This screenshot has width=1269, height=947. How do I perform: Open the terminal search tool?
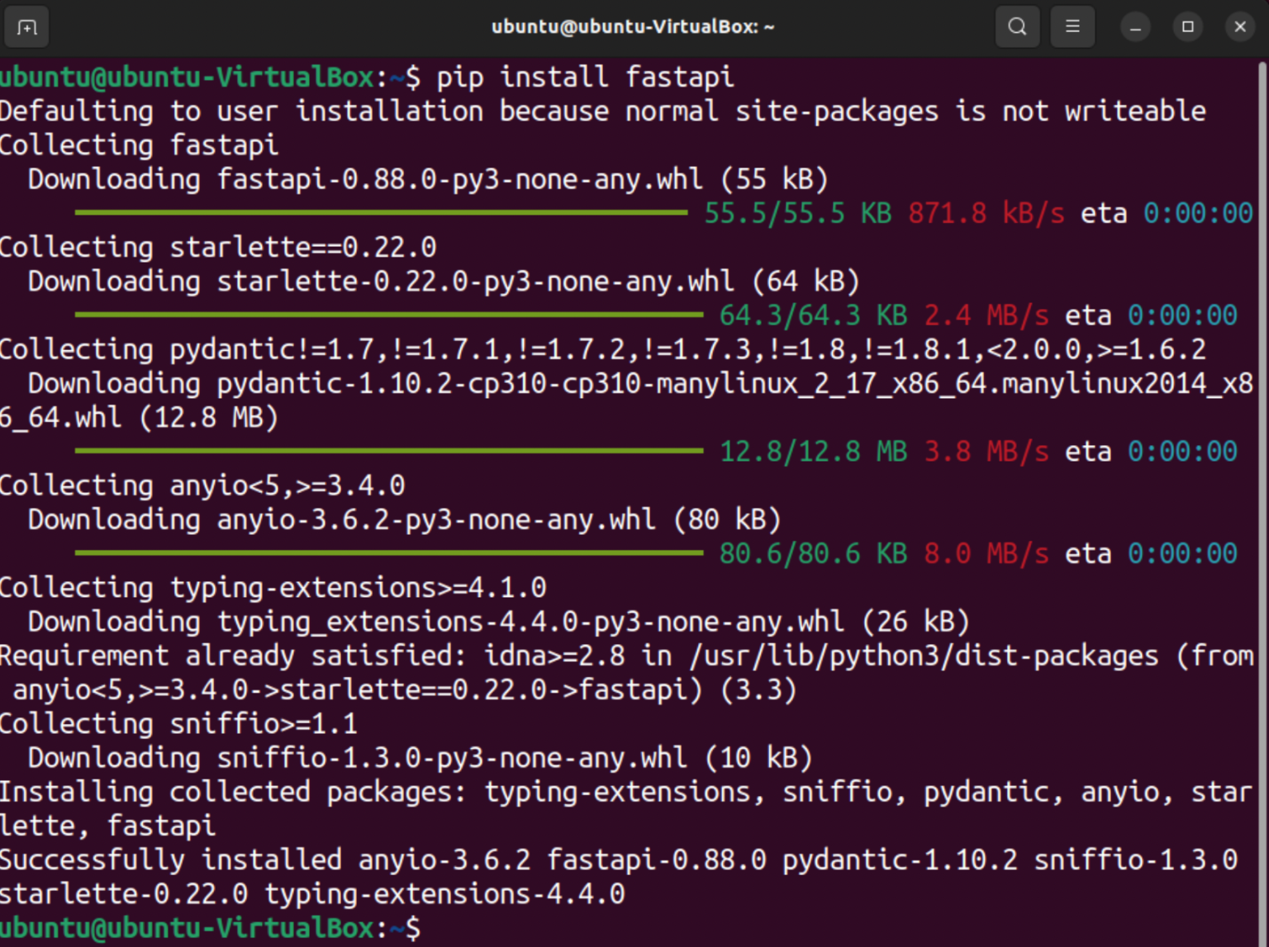pos(1017,26)
